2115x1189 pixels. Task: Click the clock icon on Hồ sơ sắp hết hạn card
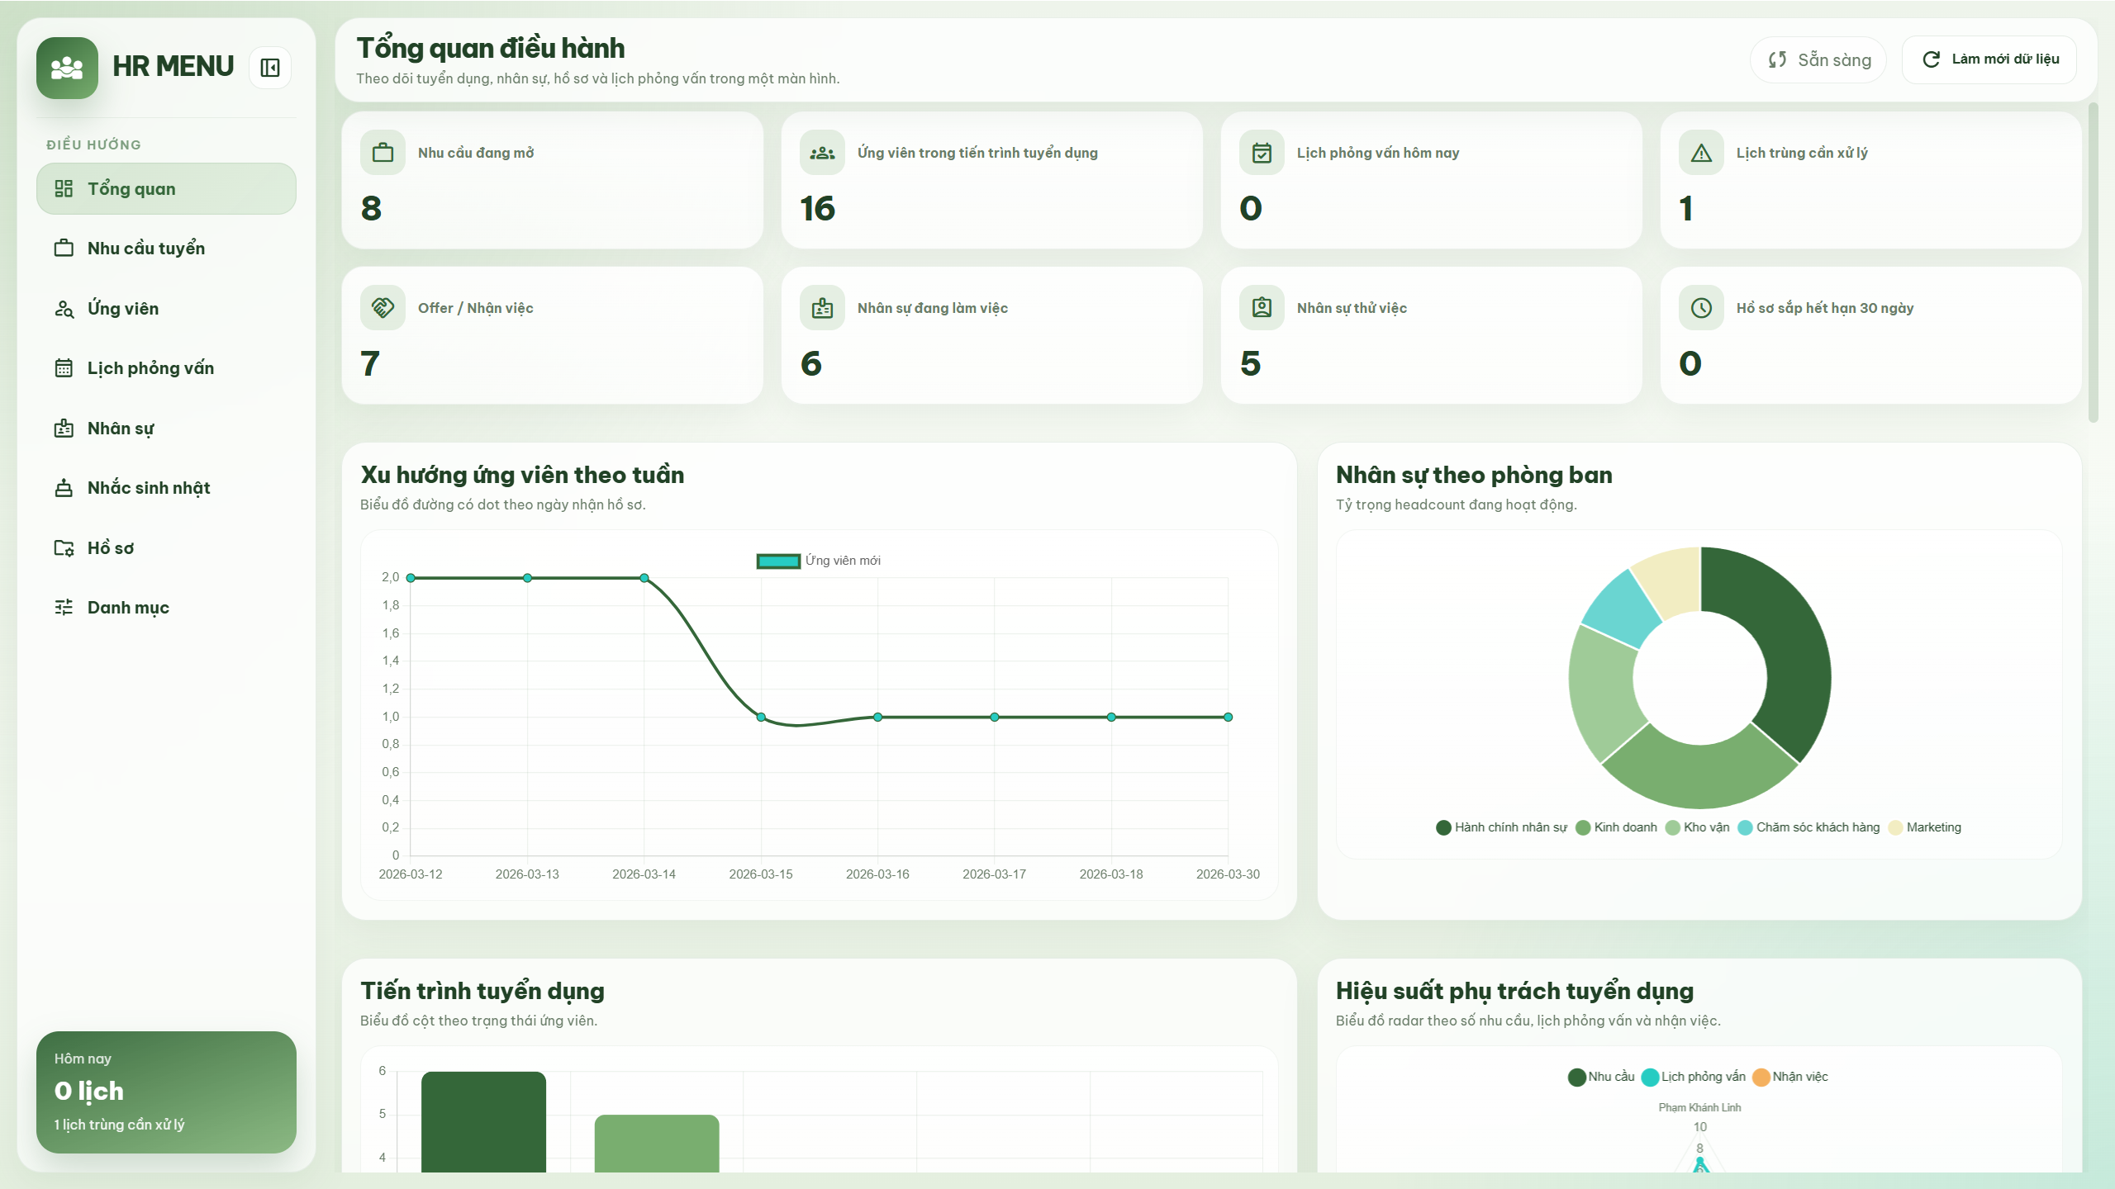point(1701,308)
